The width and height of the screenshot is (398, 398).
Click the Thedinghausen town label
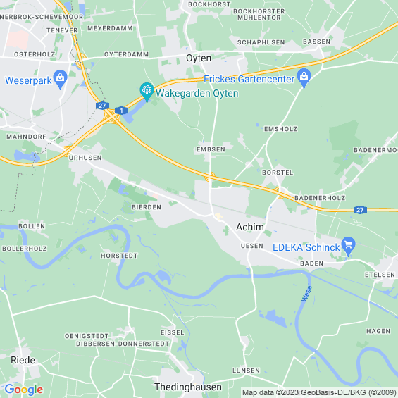(188, 387)
